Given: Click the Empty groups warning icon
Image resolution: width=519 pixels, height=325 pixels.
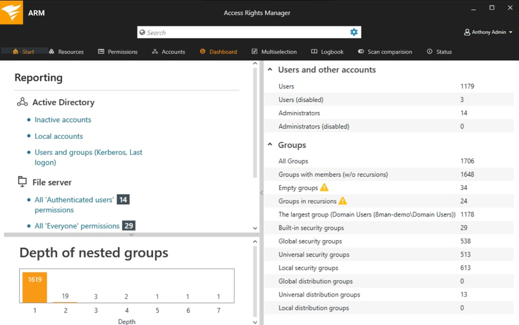Looking at the screenshot, I should pos(325,188).
